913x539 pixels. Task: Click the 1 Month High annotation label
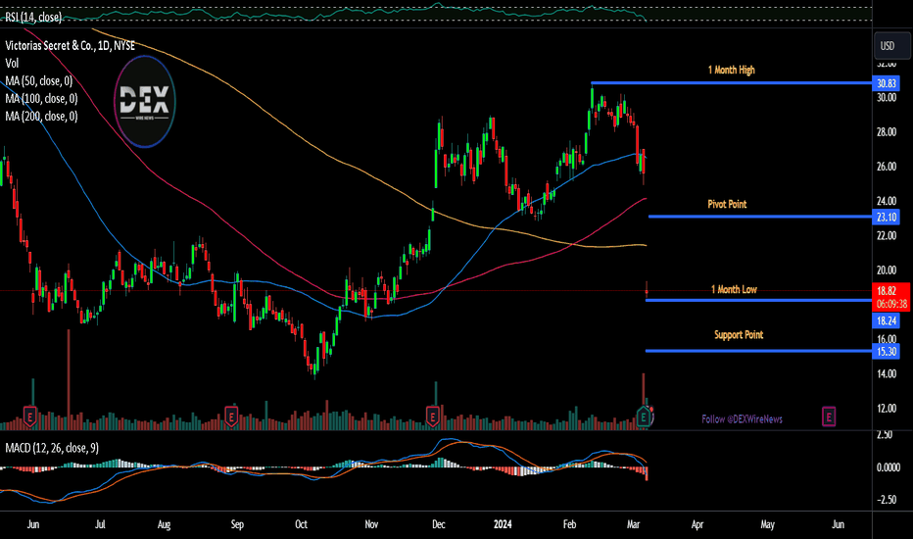click(732, 70)
